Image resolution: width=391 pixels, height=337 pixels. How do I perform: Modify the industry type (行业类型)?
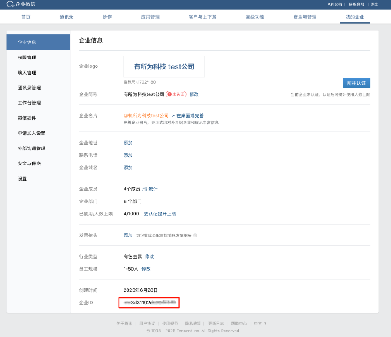(150, 256)
